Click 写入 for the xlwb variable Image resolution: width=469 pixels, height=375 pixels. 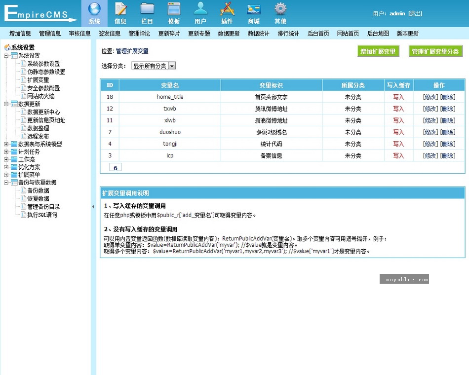tap(398, 120)
